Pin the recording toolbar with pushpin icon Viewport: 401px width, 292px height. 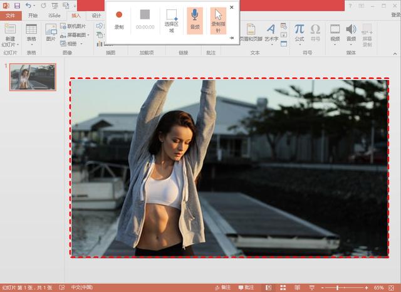(232, 38)
